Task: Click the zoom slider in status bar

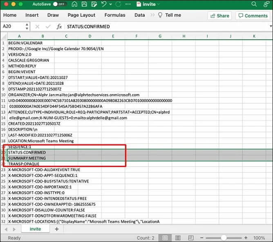Action: (x=223, y=238)
